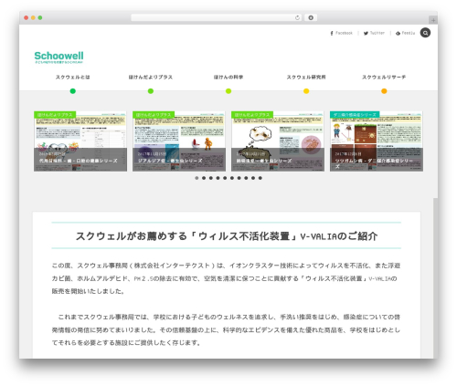Click the Twitter bird icon
Image resolution: width=457 pixels, height=386 pixels.
point(366,33)
